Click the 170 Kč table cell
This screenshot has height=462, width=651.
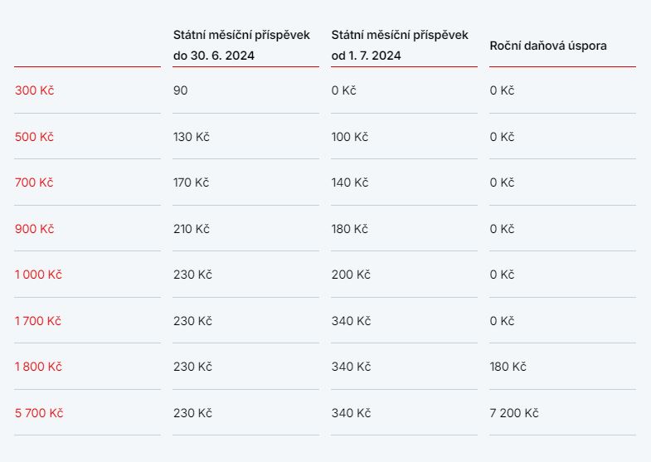(192, 182)
